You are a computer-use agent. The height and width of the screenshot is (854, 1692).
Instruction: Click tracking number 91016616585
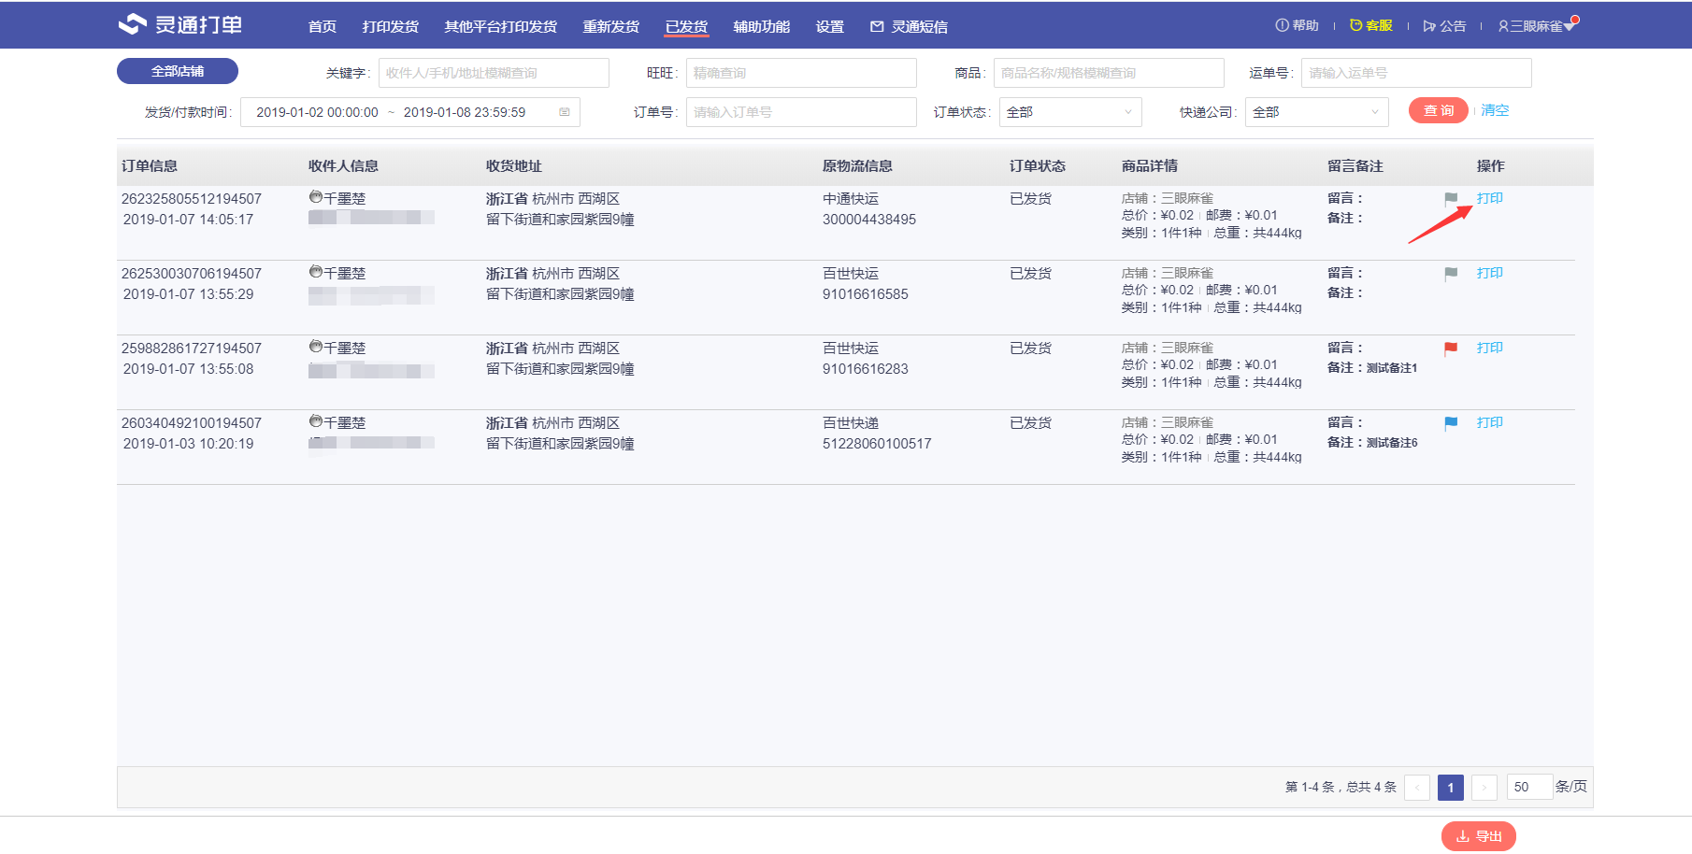click(x=866, y=294)
